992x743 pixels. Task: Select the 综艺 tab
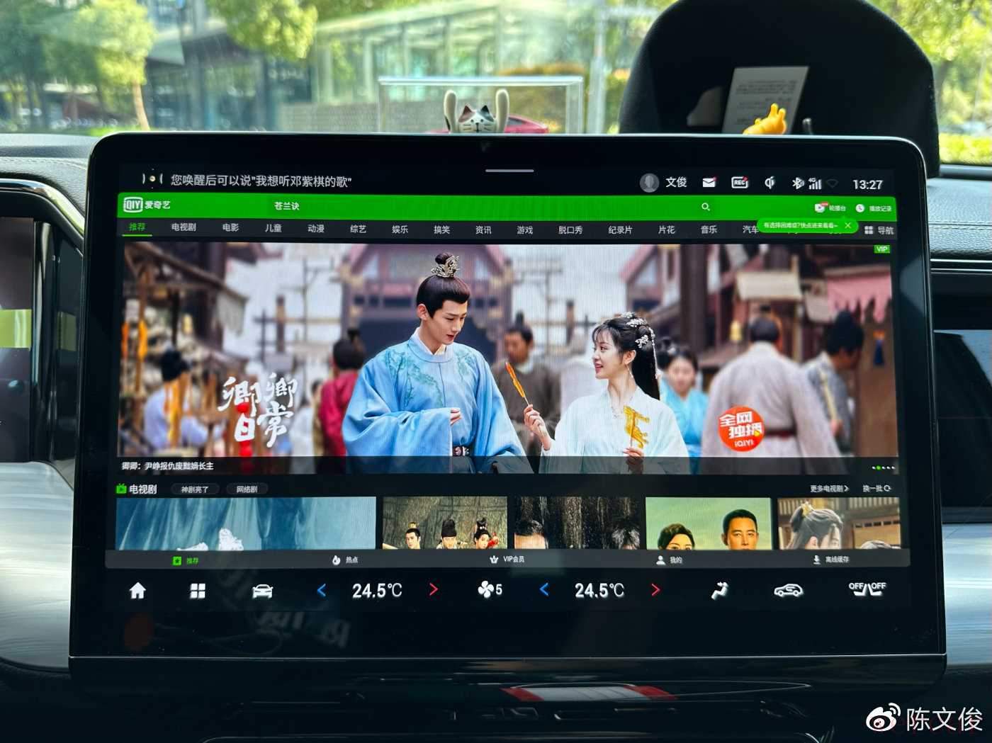coord(358,229)
